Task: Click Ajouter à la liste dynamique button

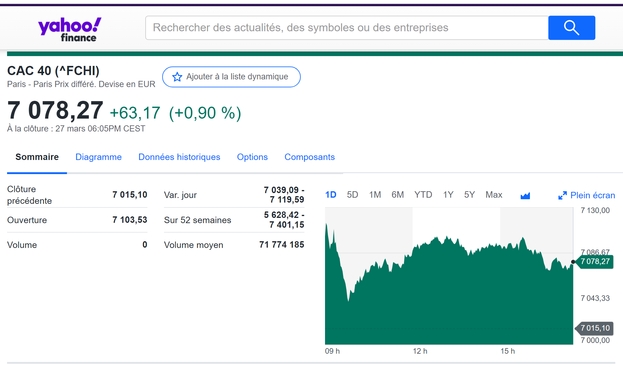Action: pos(231,77)
